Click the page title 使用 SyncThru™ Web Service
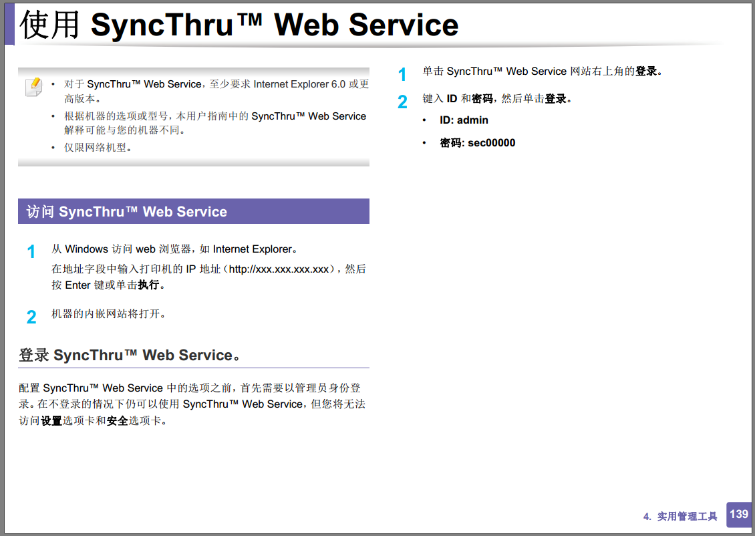The image size is (755, 536). (x=239, y=25)
